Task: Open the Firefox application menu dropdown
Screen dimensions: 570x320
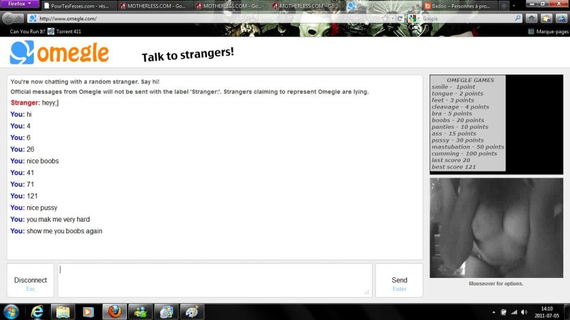Action: pyautogui.click(x=20, y=3)
